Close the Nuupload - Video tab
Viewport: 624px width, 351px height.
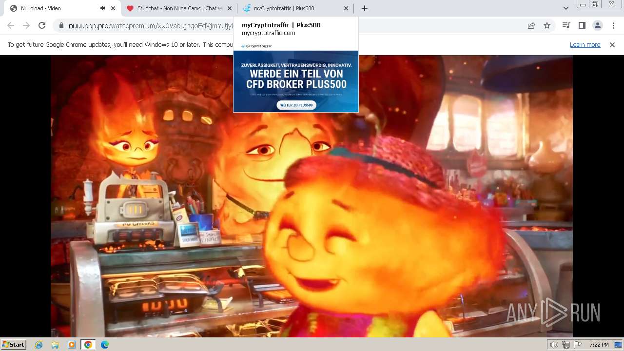113,8
